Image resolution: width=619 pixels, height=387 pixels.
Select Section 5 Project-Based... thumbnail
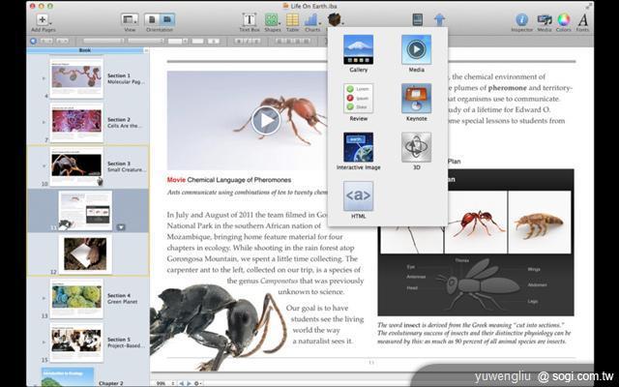click(x=76, y=342)
